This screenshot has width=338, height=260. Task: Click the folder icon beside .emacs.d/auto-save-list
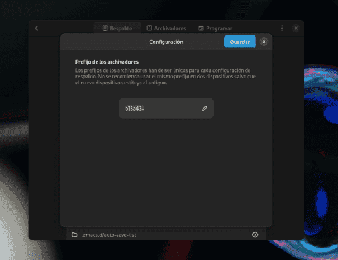pos(74,235)
